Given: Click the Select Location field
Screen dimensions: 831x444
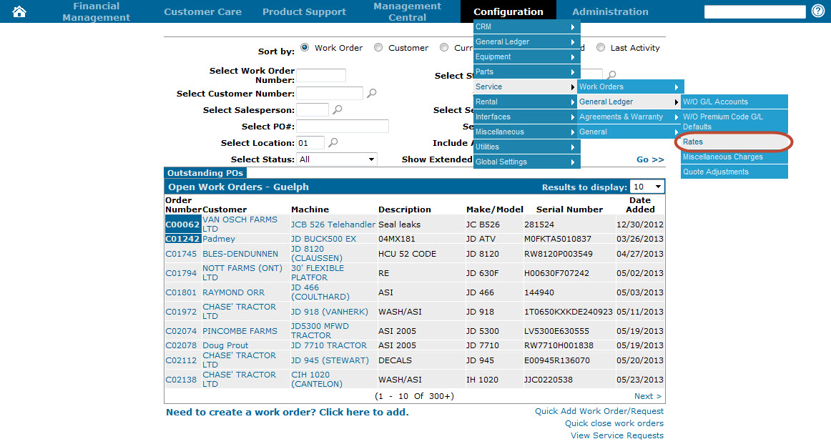Looking at the screenshot, I should point(310,142).
